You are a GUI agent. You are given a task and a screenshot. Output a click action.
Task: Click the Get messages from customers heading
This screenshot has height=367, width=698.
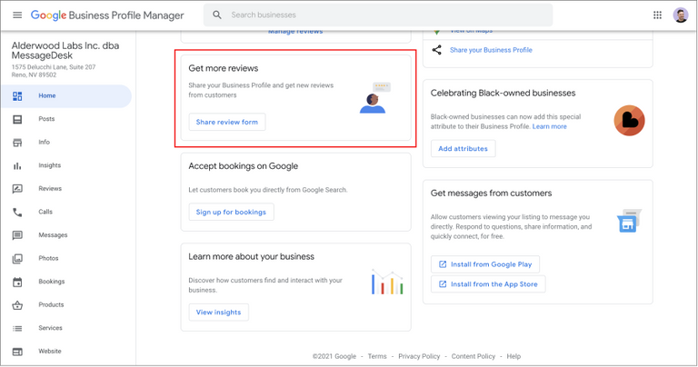(491, 193)
